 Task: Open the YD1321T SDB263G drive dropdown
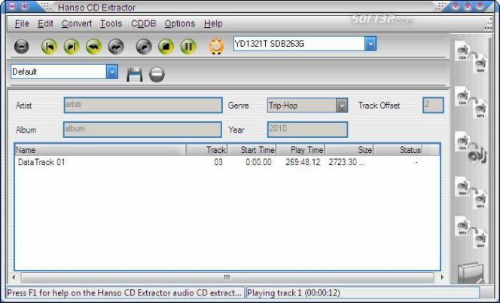click(370, 44)
